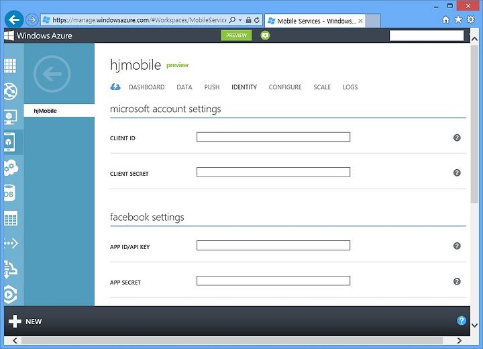Open the Web Sites globe icon in sidebar
Image resolution: width=483 pixels, height=349 pixels.
point(10,91)
